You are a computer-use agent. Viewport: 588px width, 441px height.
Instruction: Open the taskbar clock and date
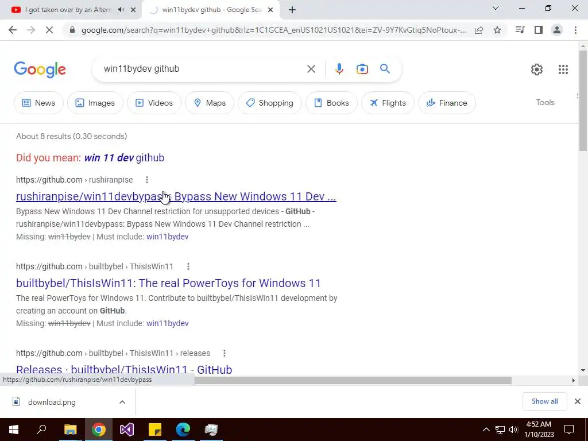pyautogui.click(x=539, y=430)
